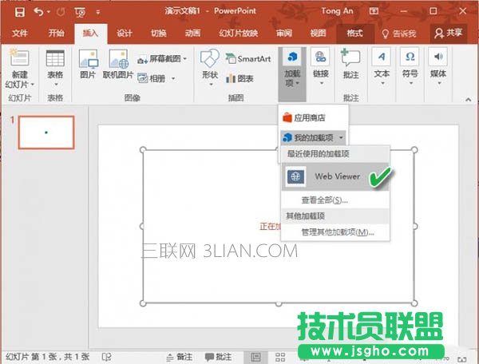
Task: Click the top-left resize handle of the placeholder
Action: tap(143, 149)
